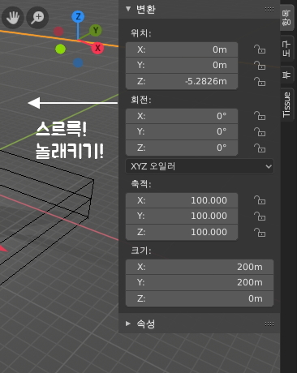Snap view to X axis gizmo
Screen dimensions: 297x373
click(97, 48)
